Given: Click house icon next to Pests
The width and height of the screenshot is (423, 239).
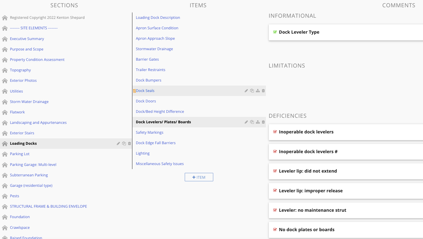Looking at the screenshot, I should tap(5, 196).
